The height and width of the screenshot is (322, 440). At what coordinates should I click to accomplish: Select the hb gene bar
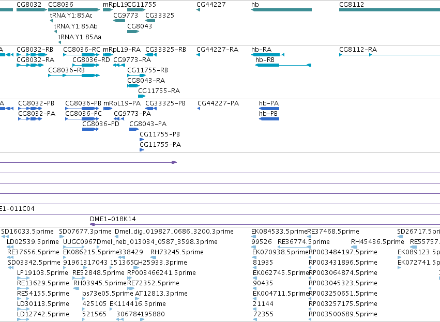pos(281,10)
